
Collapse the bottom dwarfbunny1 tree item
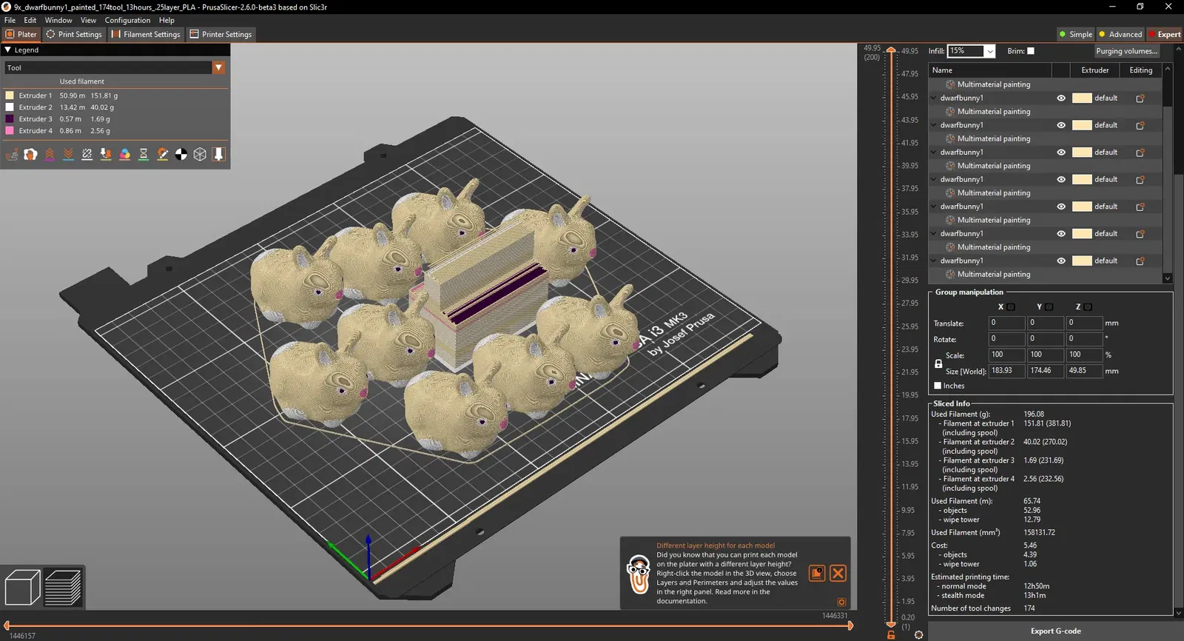pos(934,261)
